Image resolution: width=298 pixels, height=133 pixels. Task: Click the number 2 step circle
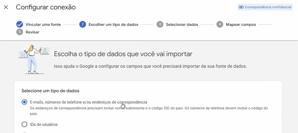[x=82, y=24]
